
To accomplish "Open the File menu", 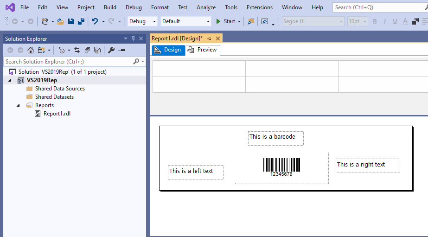I will [x=25, y=7].
